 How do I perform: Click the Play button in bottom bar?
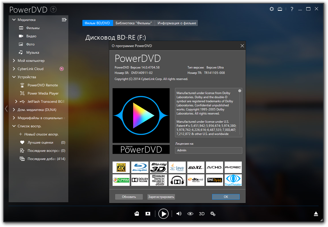click(x=163, y=214)
